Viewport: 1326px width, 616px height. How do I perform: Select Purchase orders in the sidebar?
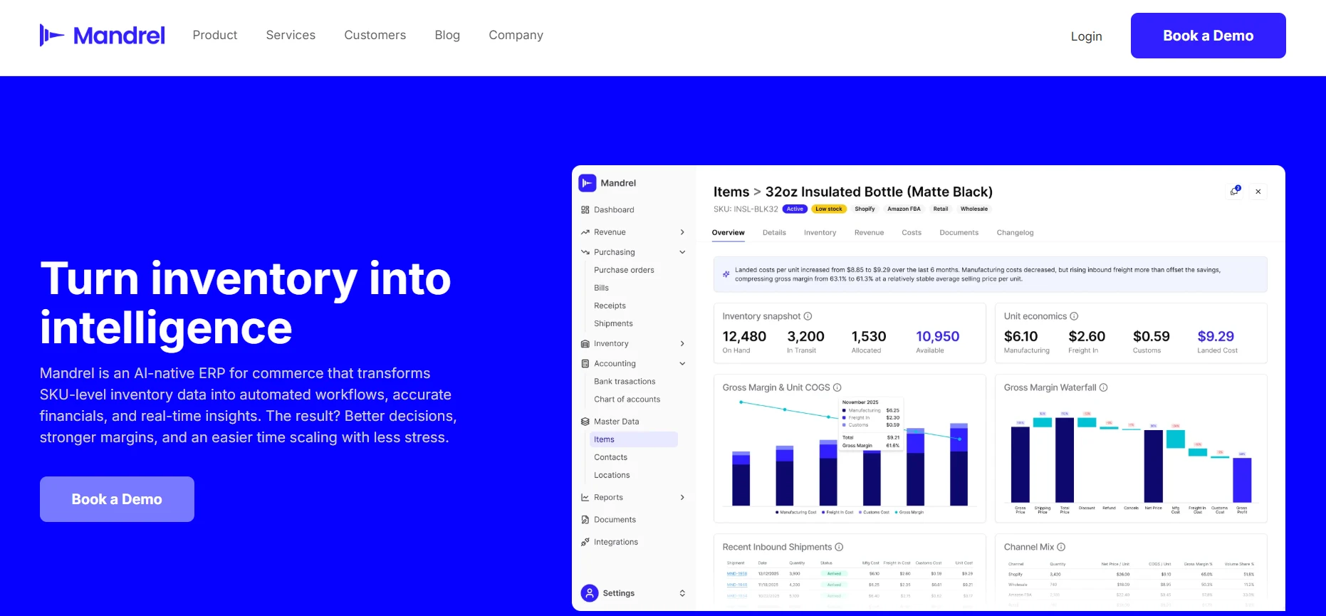(x=624, y=270)
